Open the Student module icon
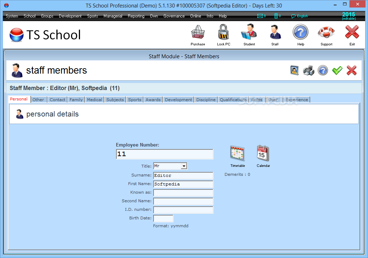The height and width of the screenshot is (258, 368). [x=249, y=32]
